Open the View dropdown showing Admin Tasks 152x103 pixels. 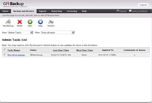click(20, 32)
